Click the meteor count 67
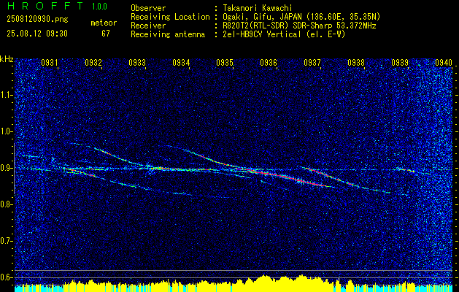Image resolution: width=459 pixels, height=292 pixels. click(x=106, y=34)
